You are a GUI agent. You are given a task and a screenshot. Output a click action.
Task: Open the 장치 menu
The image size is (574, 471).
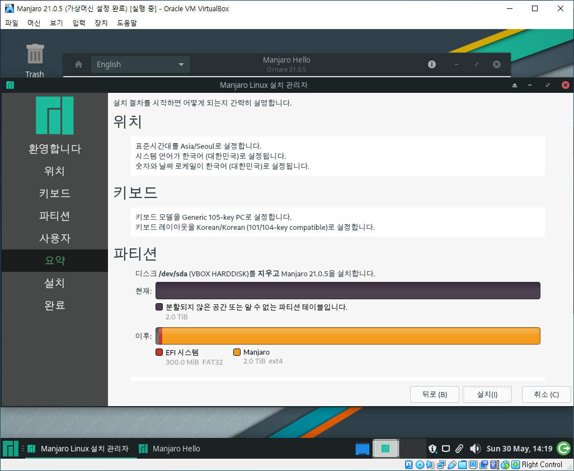(101, 23)
